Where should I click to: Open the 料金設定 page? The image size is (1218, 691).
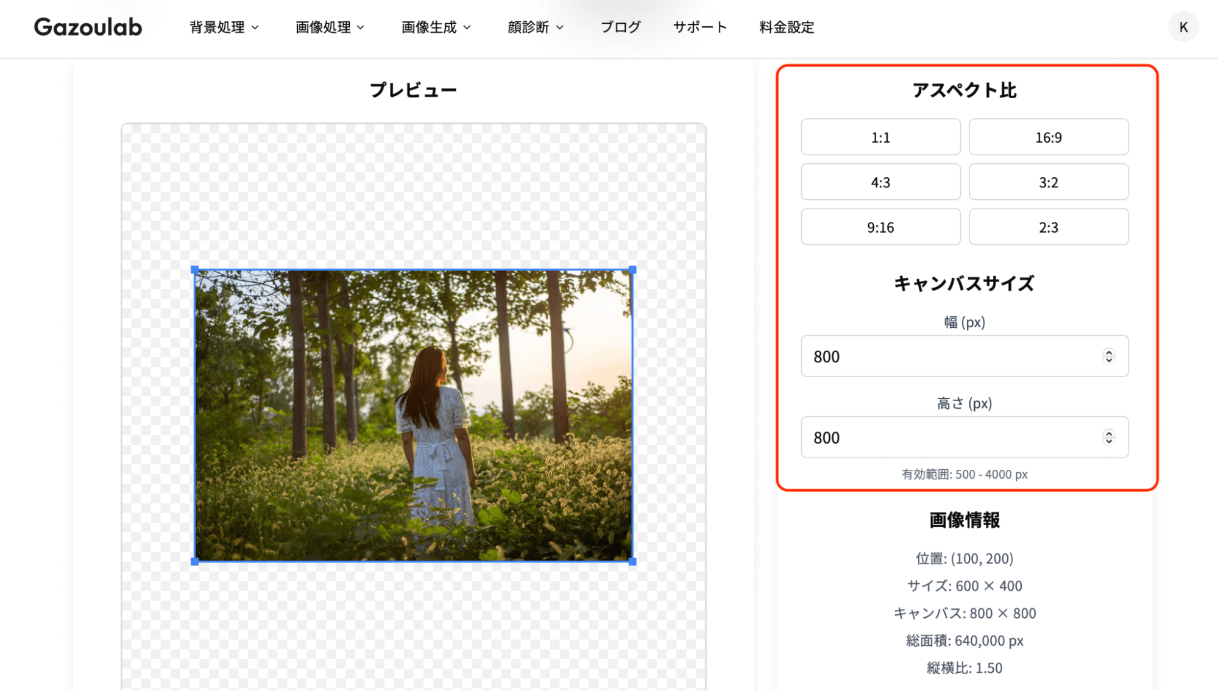[787, 27]
